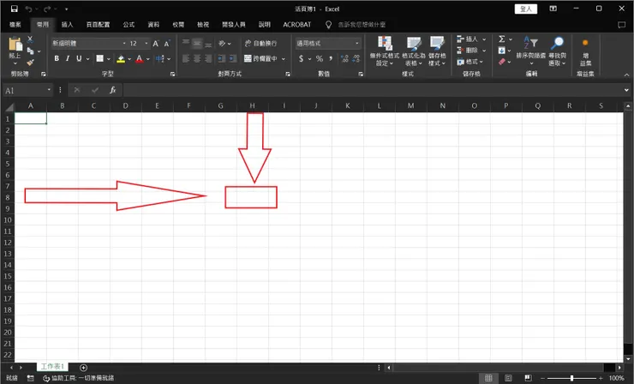Click the borders icon

pos(99,58)
